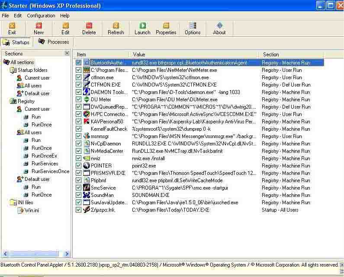Uncheck the DAEMON Tools startup entry
Screen dimensions: 344x277
tap(78, 92)
